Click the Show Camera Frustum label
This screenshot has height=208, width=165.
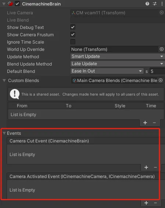pos(31,35)
